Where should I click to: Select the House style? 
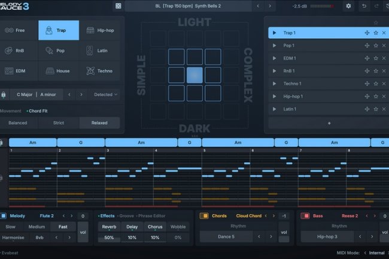(x=59, y=71)
